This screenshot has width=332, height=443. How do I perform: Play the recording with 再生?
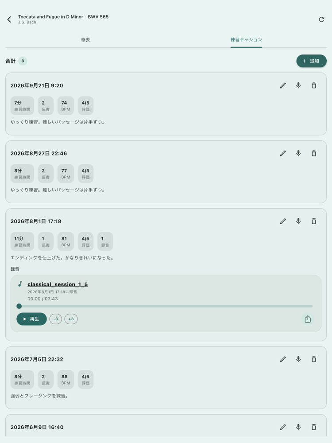pos(31,319)
